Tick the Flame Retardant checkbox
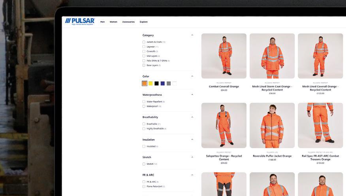346x196 pixels. [x=144, y=187]
